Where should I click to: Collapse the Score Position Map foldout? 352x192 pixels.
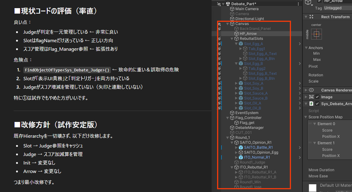point(306,117)
